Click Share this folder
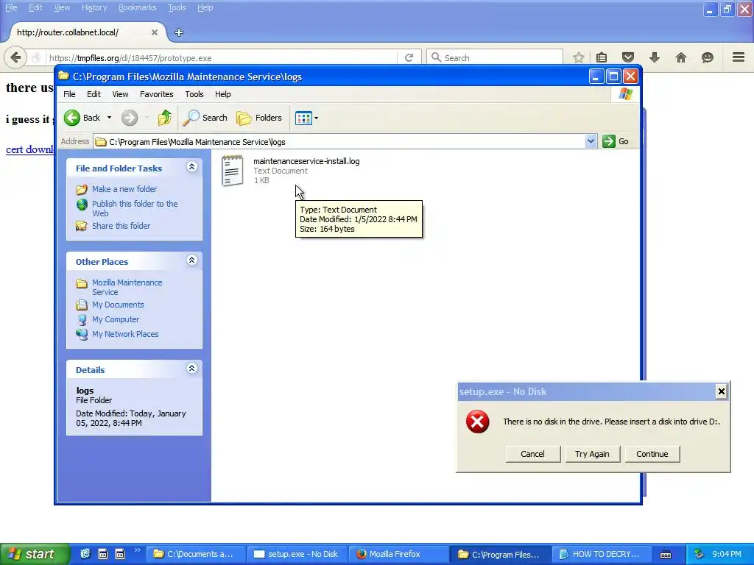The width and height of the screenshot is (754, 565). click(x=121, y=226)
